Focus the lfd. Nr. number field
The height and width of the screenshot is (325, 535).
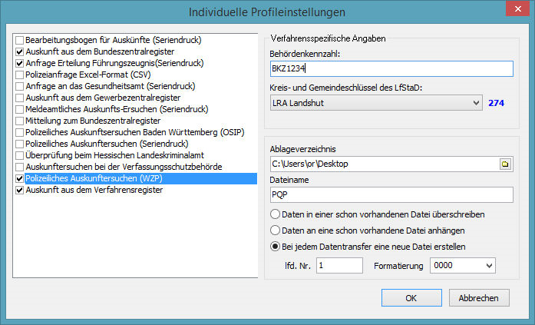(x=339, y=265)
